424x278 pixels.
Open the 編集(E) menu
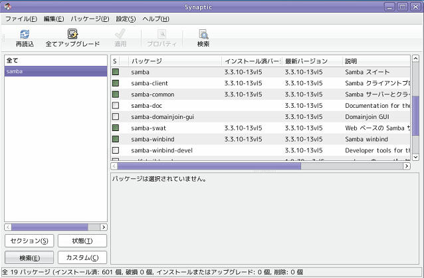(x=54, y=19)
